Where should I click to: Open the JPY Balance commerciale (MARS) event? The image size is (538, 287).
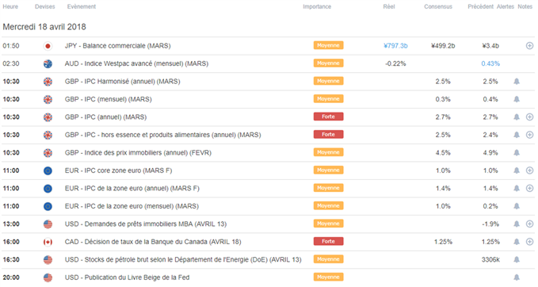(118, 46)
